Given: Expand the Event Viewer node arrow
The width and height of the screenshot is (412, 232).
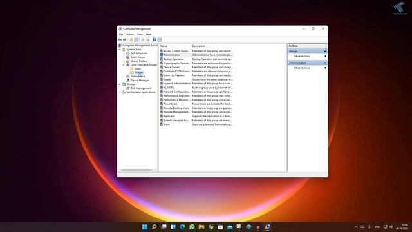Looking at the screenshot, I should (x=124, y=57).
